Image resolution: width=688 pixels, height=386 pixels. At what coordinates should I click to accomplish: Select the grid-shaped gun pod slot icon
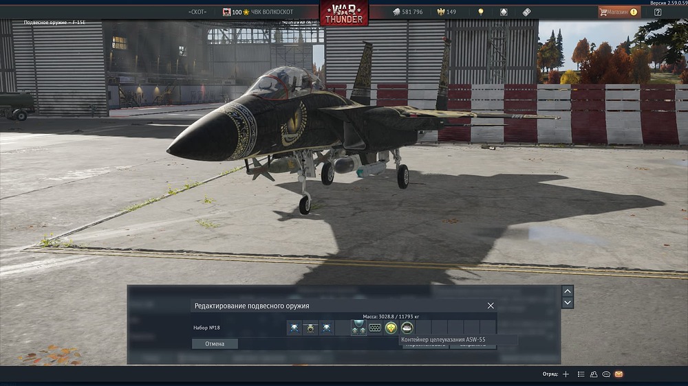pos(375,328)
